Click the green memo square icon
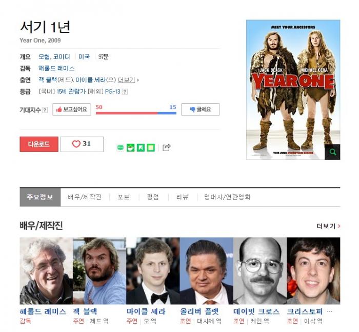 [151, 147]
